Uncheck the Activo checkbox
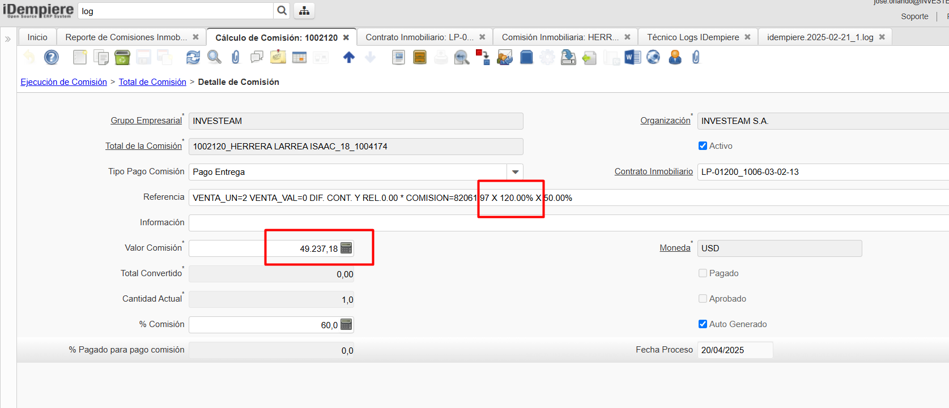Viewport: 949px width, 408px height. pos(703,146)
